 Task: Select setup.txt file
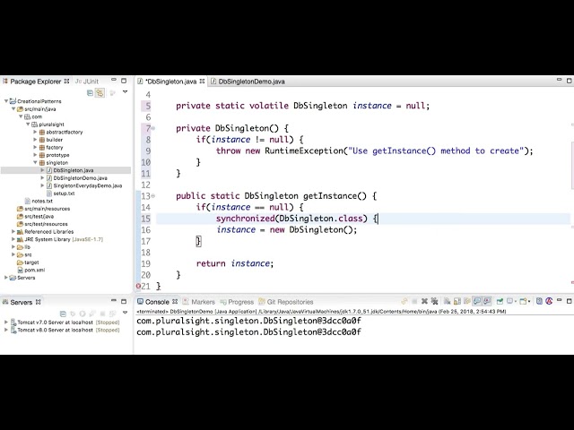64,193
